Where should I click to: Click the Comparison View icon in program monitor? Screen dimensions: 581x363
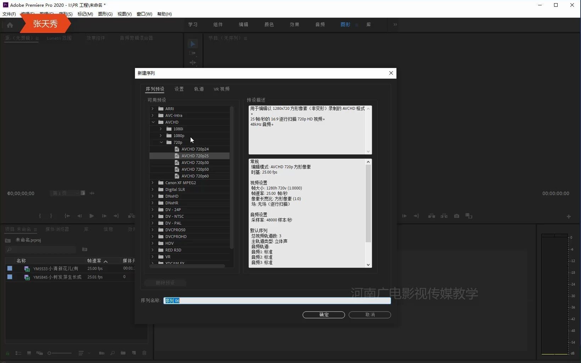point(469,216)
